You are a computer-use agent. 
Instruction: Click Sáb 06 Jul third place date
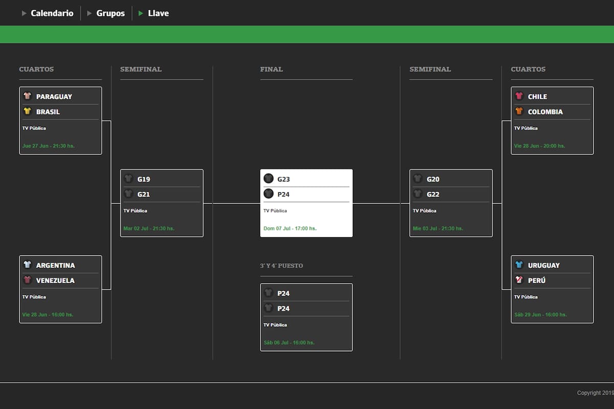289,343
